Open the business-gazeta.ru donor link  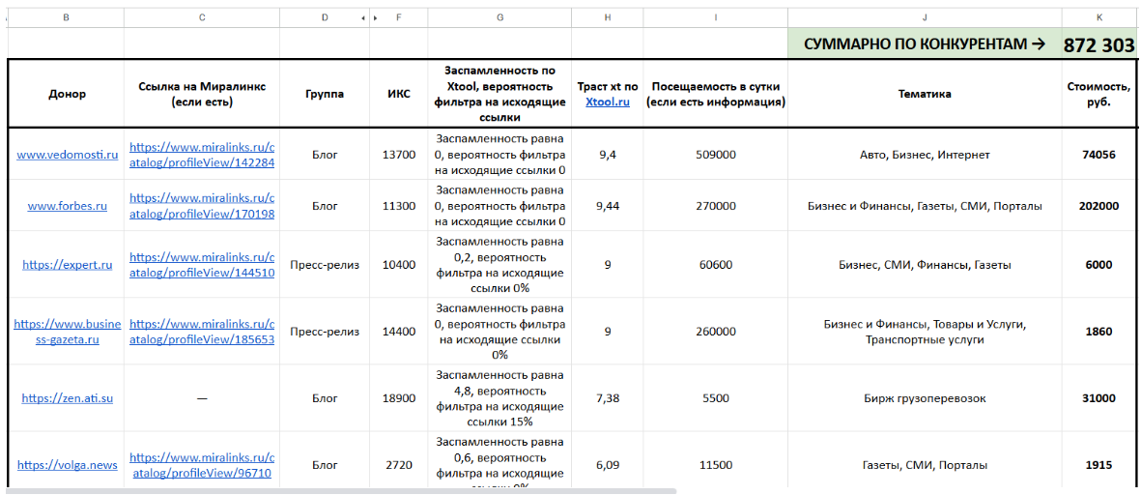[x=67, y=332]
